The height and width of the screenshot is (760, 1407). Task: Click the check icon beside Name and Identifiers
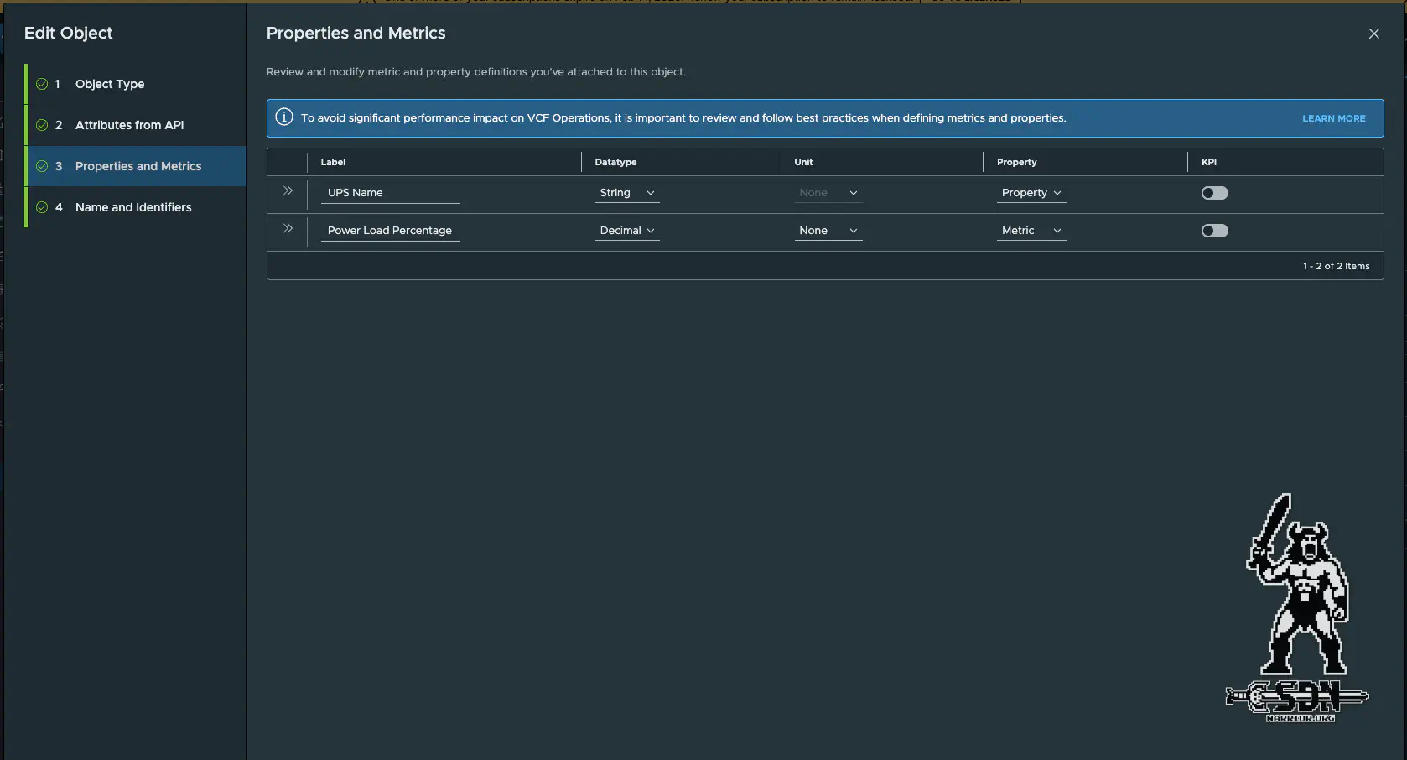(x=42, y=206)
